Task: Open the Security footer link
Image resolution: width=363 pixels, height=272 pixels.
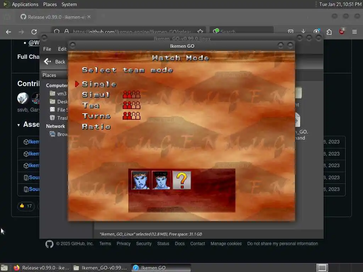Action: point(144,244)
